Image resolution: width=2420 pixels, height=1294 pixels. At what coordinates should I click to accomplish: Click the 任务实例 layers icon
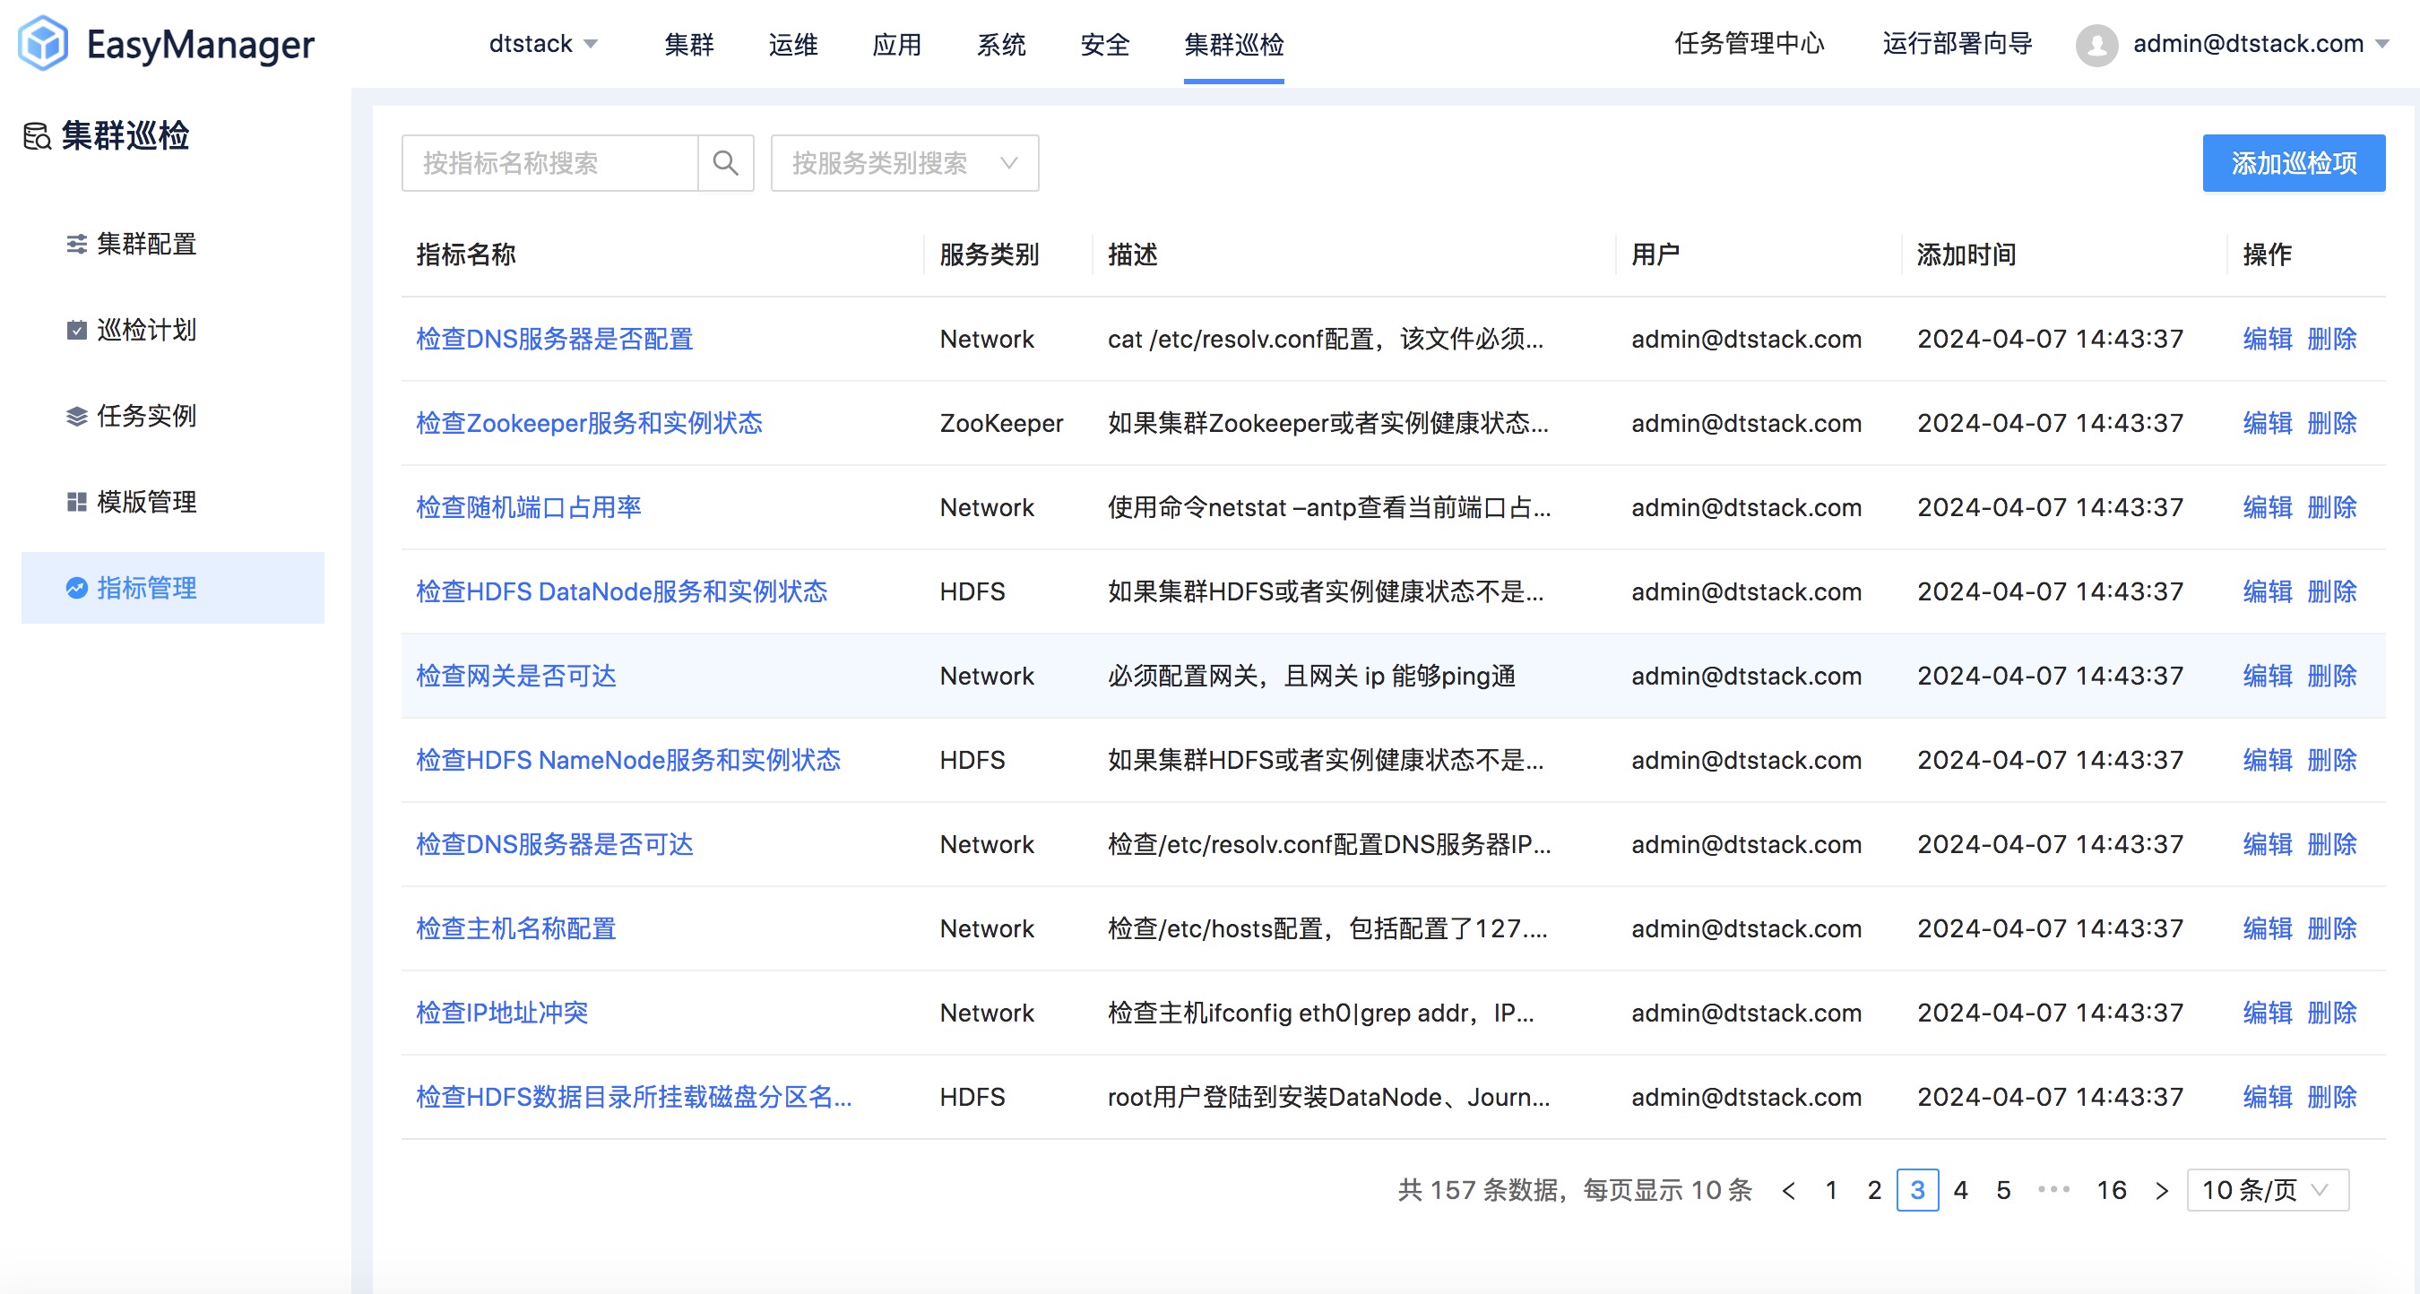[77, 416]
